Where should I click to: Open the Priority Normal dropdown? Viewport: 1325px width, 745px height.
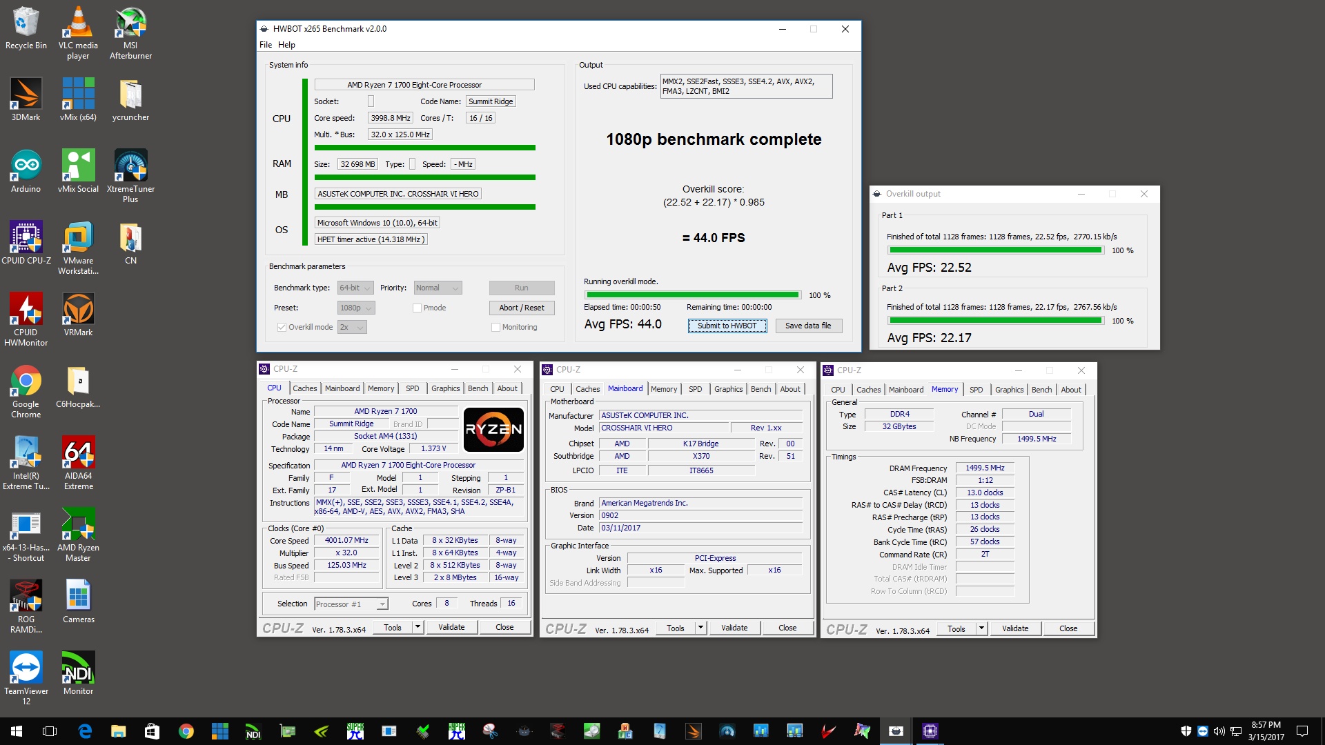tap(438, 288)
